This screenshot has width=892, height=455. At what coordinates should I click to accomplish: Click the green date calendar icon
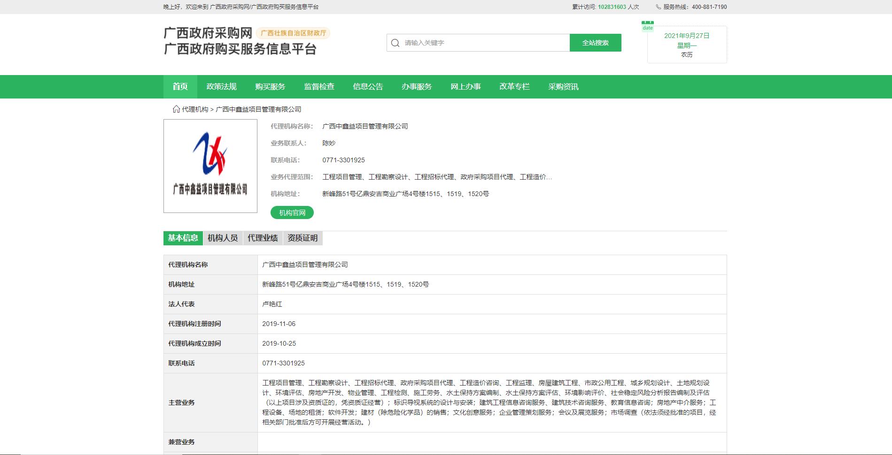coord(648,26)
